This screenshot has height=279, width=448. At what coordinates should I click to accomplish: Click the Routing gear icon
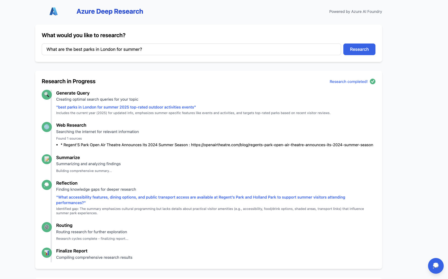point(47,227)
